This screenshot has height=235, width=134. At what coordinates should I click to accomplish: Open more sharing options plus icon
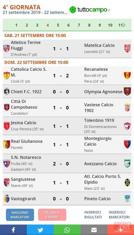(x=121, y=230)
